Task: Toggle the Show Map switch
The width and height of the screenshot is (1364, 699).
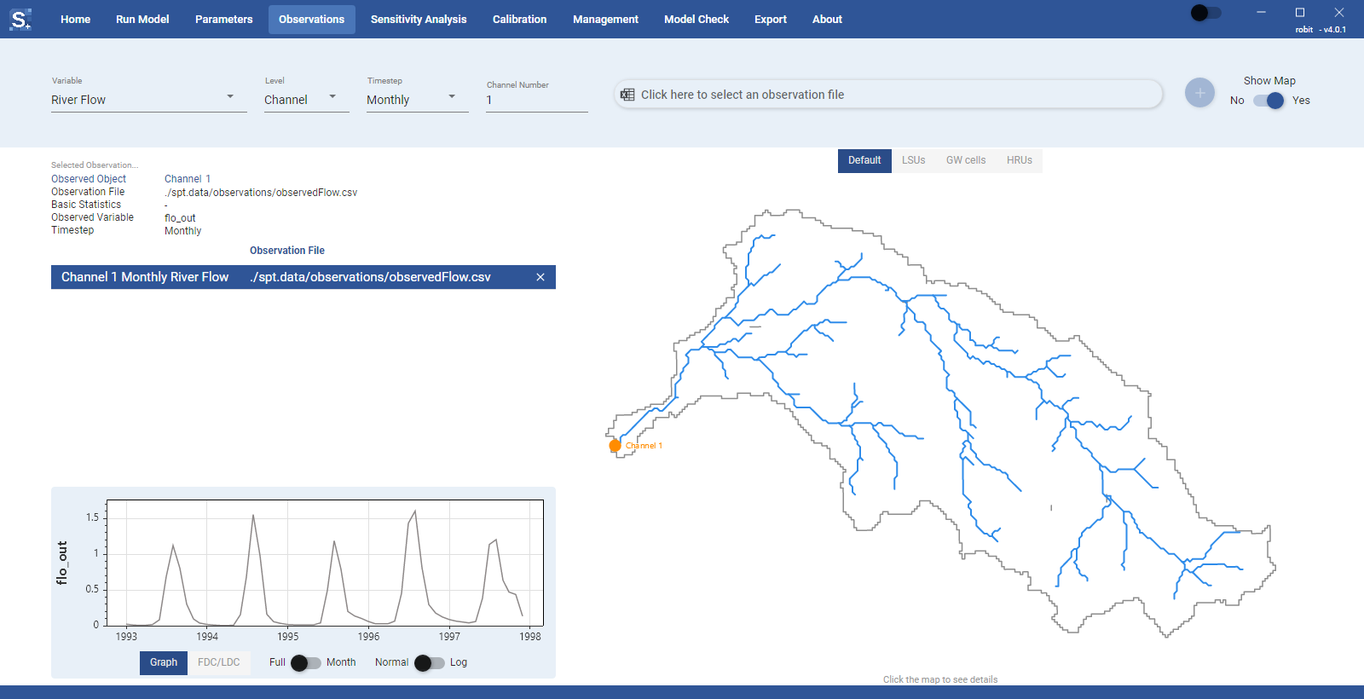Action: pos(1269,101)
